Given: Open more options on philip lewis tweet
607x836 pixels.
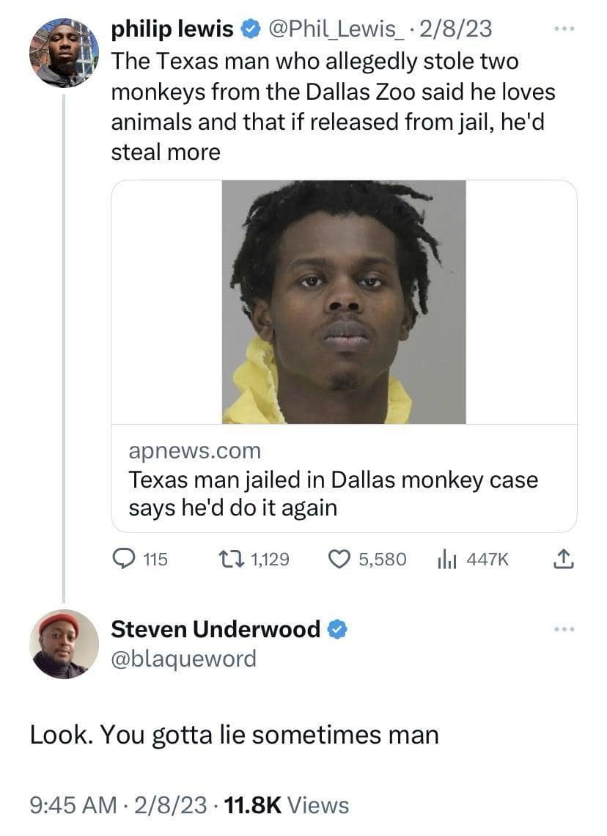Looking at the screenshot, I should 564,29.
